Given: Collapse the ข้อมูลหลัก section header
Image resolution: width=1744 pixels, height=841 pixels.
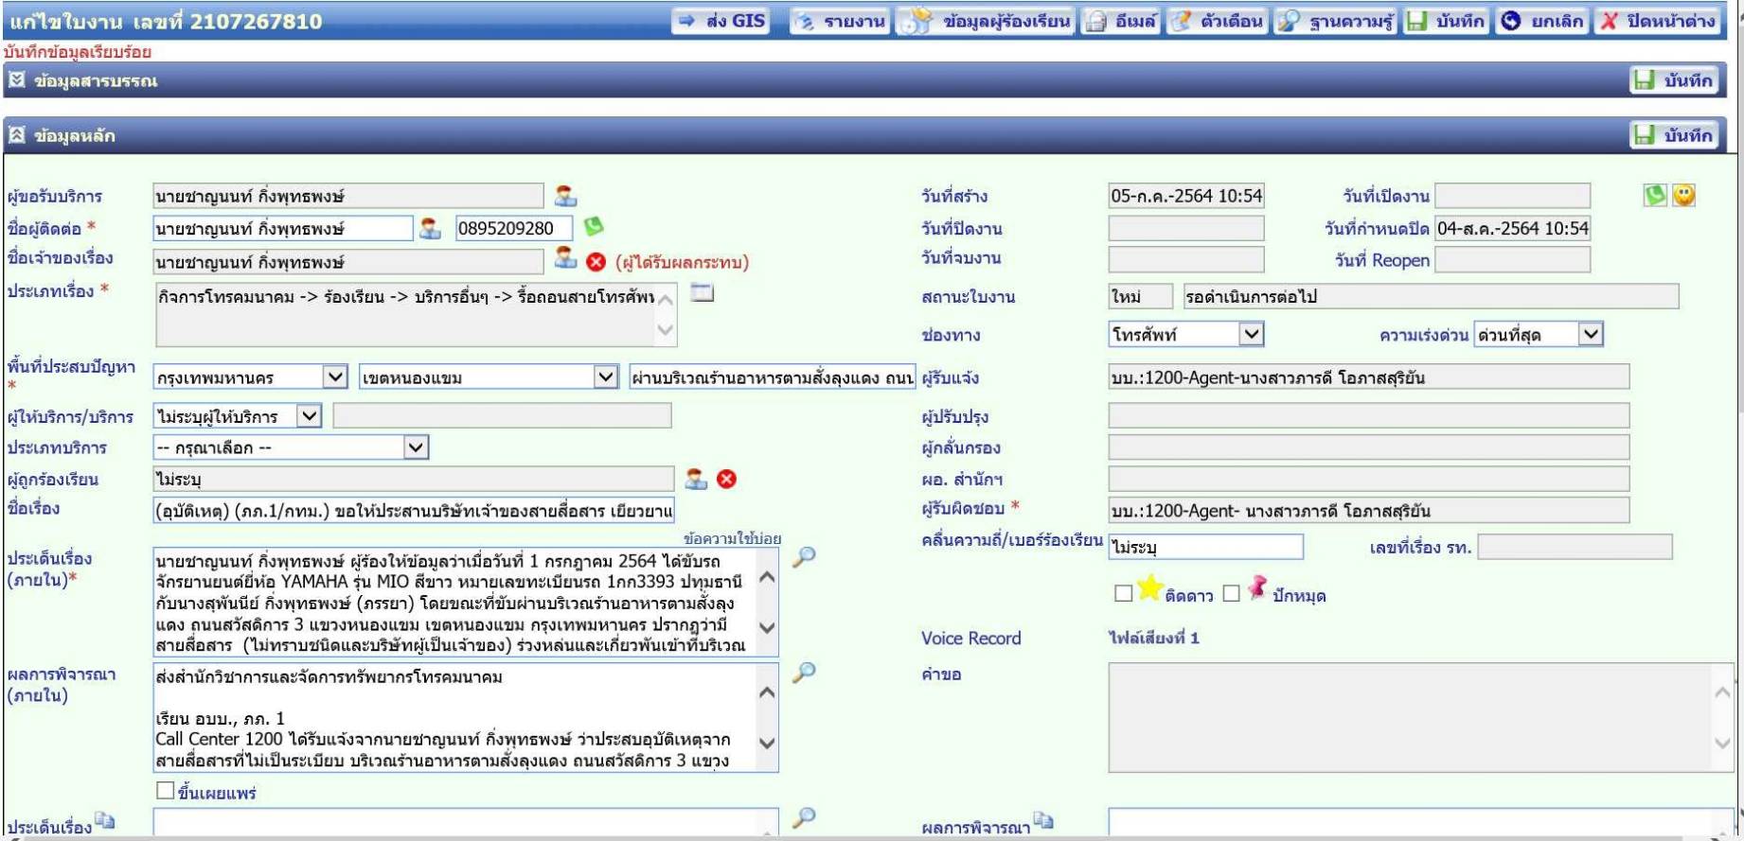Looking at the screenshot, I should pos(16,135).
